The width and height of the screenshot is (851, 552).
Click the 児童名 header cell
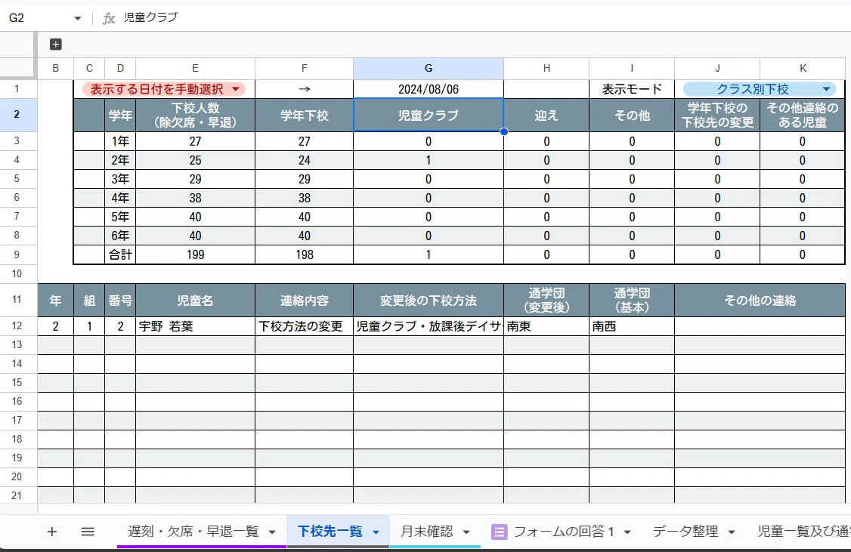196,301
